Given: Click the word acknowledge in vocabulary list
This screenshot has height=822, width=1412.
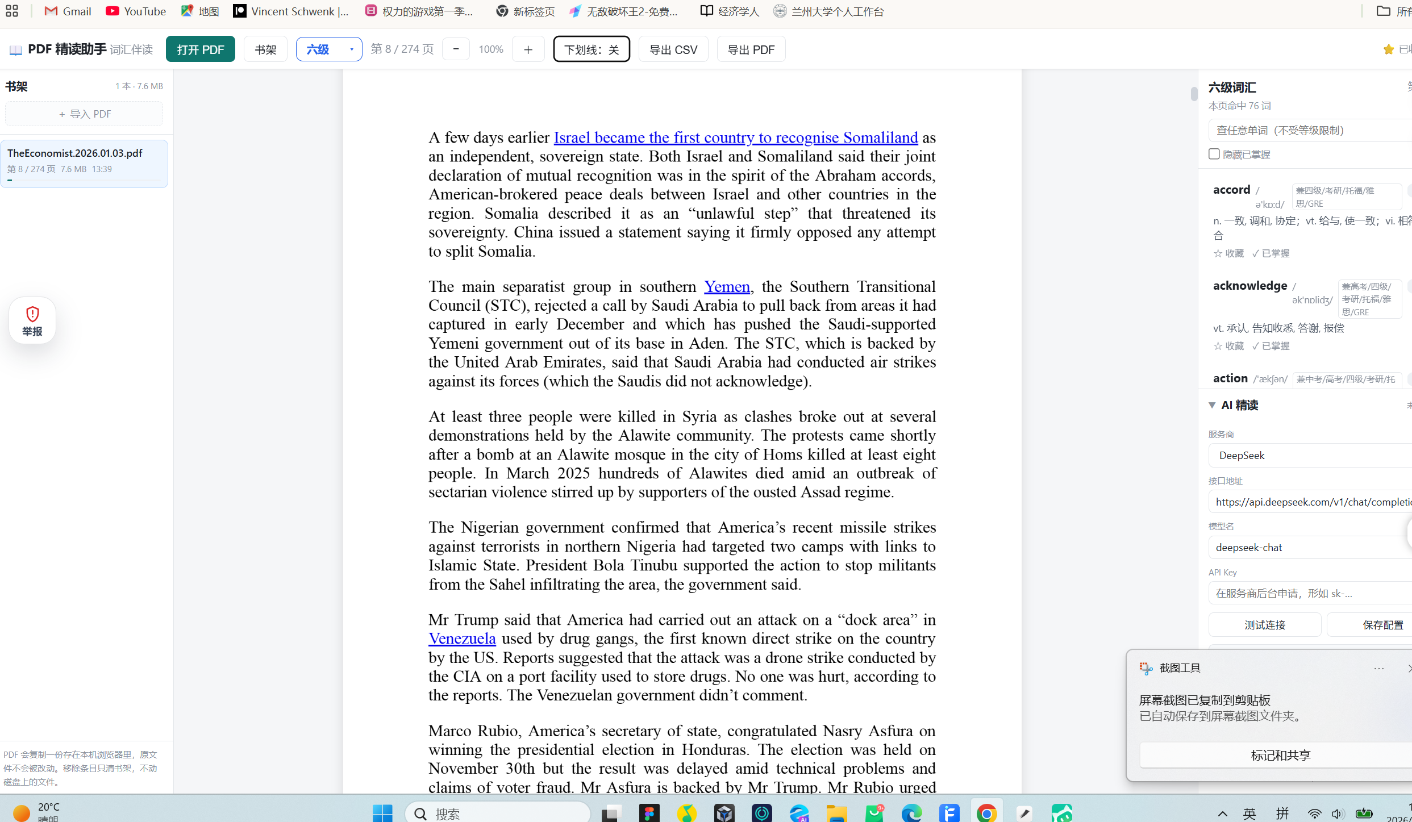Looking at the screenshot, I should coord(1250,286).
